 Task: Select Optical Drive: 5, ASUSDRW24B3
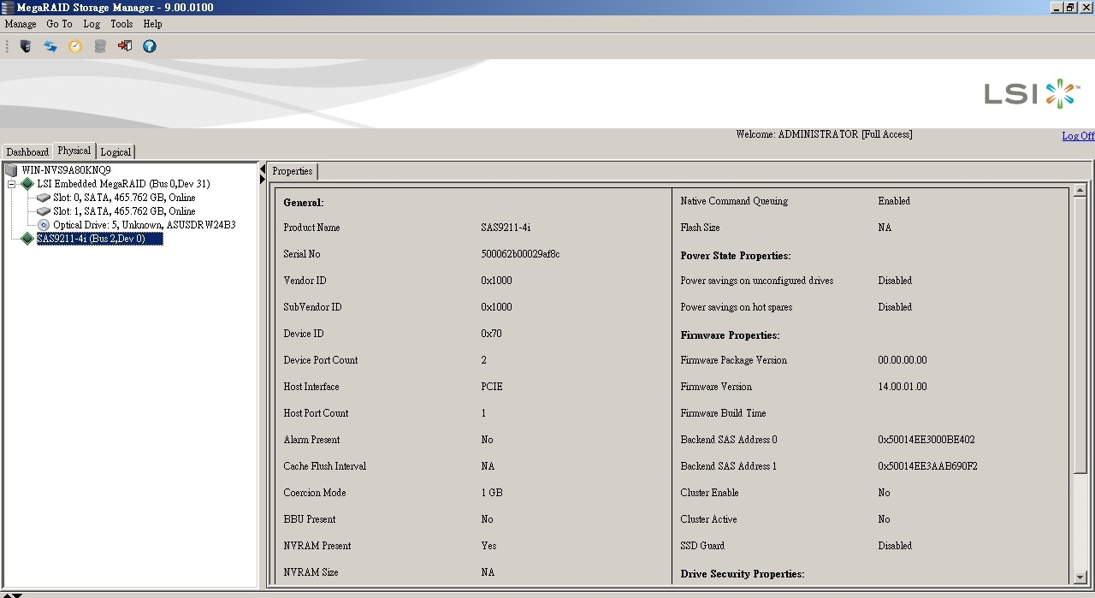[x=145, y=225]
